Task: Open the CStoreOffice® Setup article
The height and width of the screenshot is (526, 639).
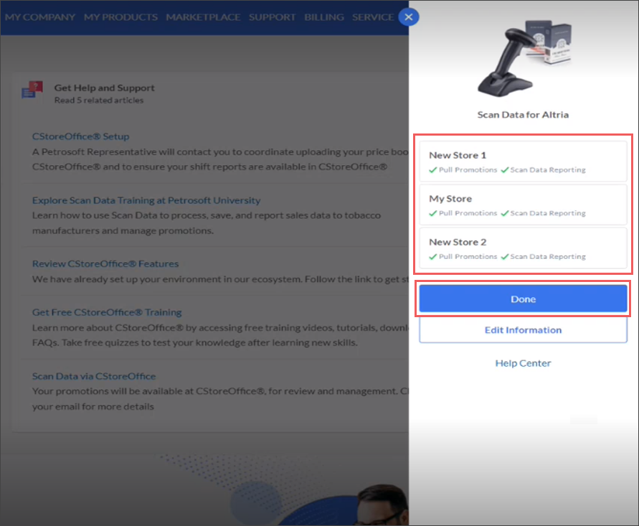Action: [x=80, y=136]
